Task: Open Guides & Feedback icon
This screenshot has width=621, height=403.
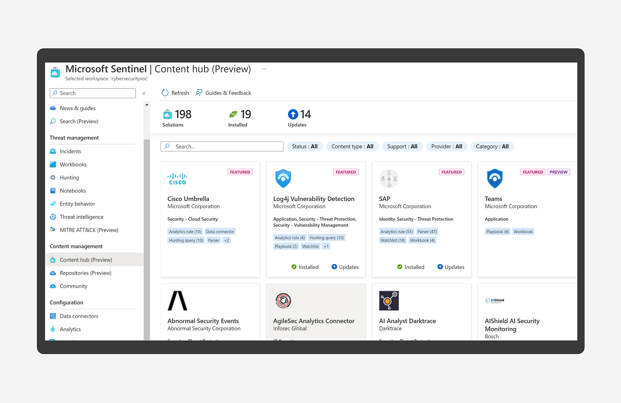Action: tap(199, 93)
